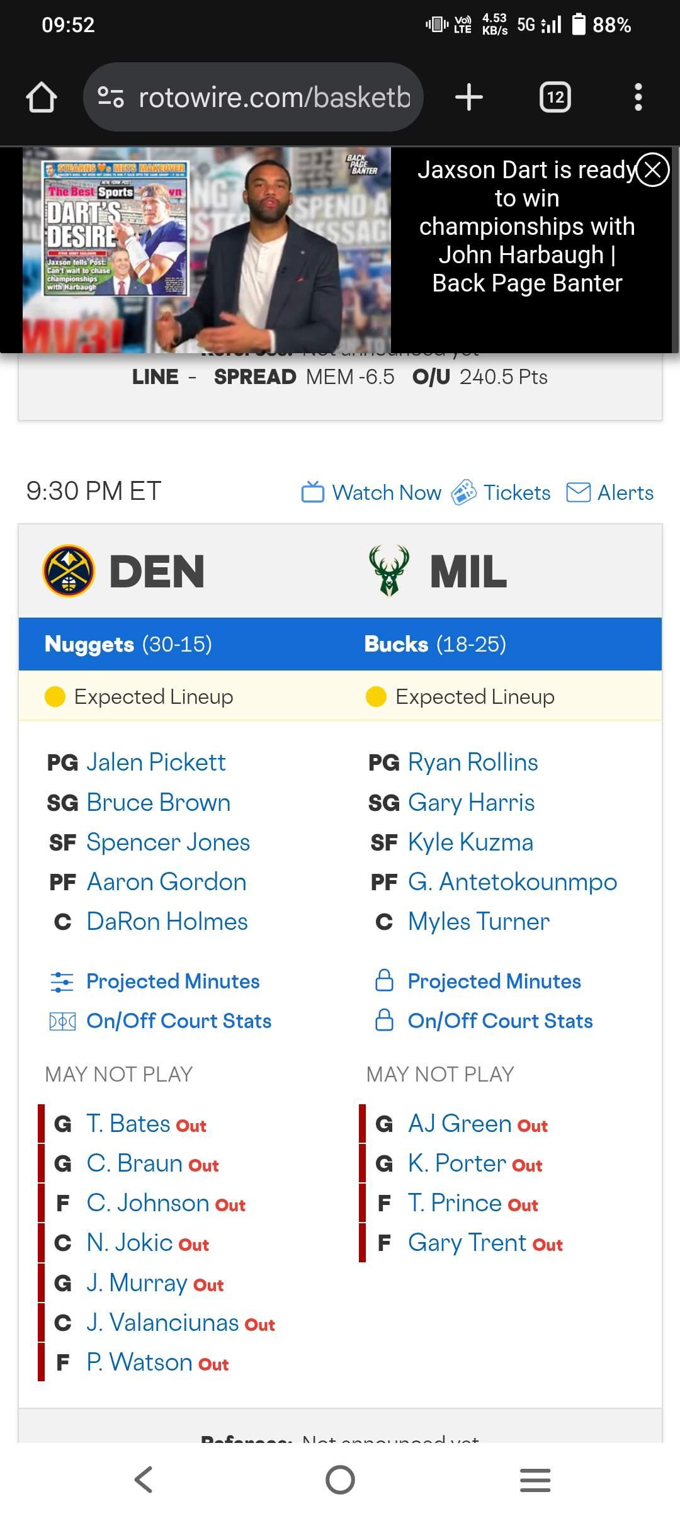
Task: Open Nuggets On/Off Court Stats
Action: click(x=179, y=1021)
